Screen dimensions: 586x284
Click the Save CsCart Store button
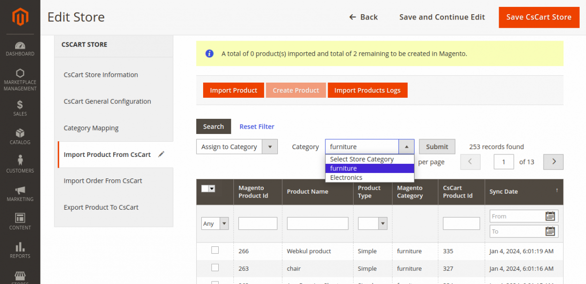539,17
